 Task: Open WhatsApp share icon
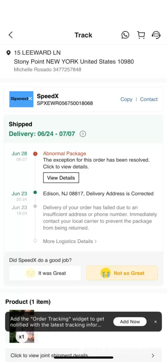pyautogui.click(x=125, y=35)
